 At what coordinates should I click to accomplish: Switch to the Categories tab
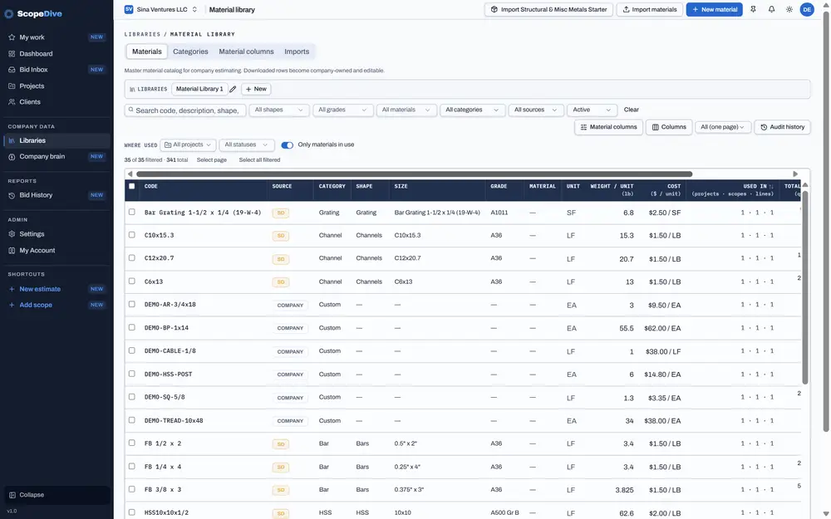click(x=190, y=51)
